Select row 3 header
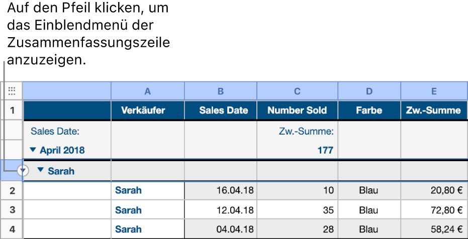This screenshot has width=468, height=239. pos(12,210)
